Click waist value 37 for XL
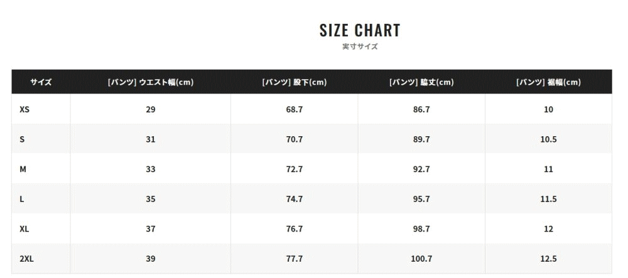 click(151, 229)
